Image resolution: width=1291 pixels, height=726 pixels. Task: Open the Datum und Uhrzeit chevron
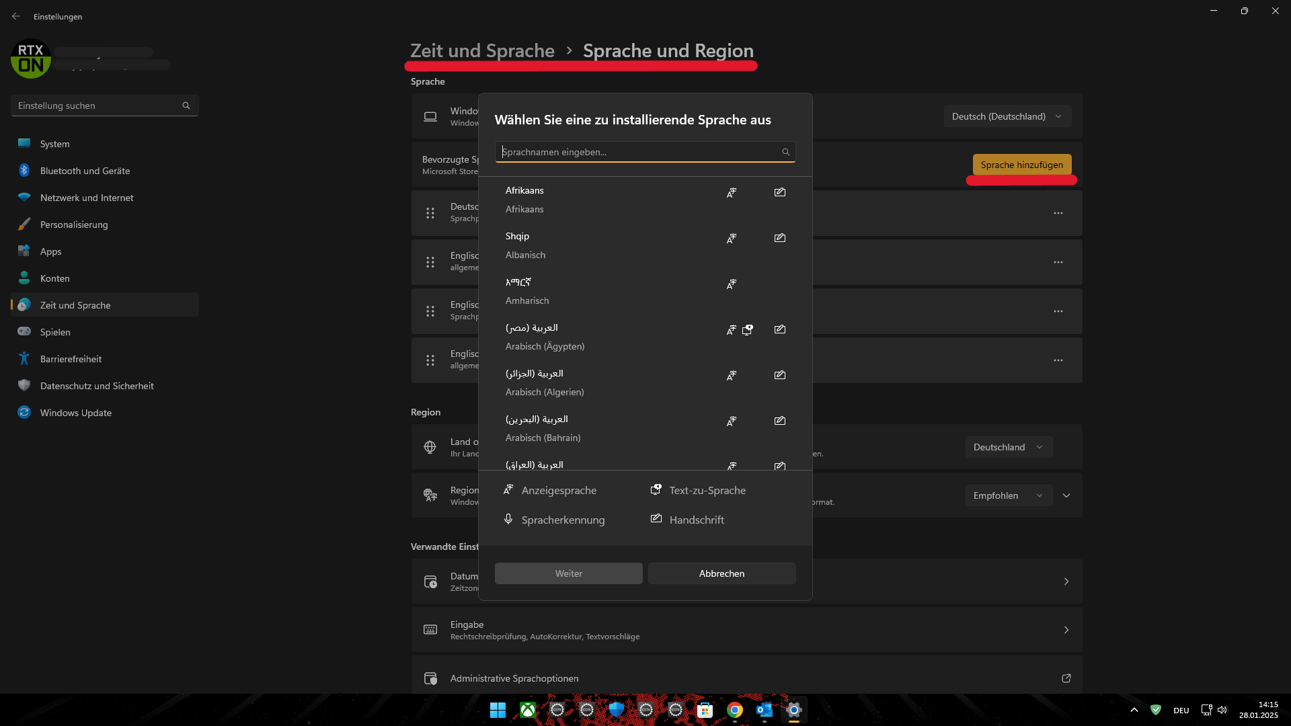[1066, 581]
